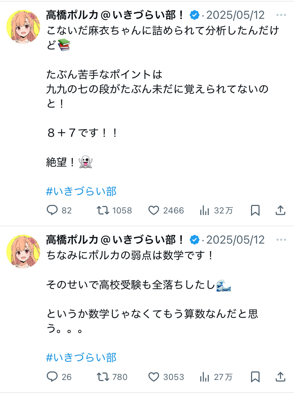The height and width of the screenshot is (397, 294).
Task: Open profile avatar on the first post
Action: 24,27
